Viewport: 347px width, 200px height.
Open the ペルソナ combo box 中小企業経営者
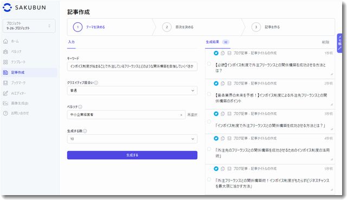(126, 115)
